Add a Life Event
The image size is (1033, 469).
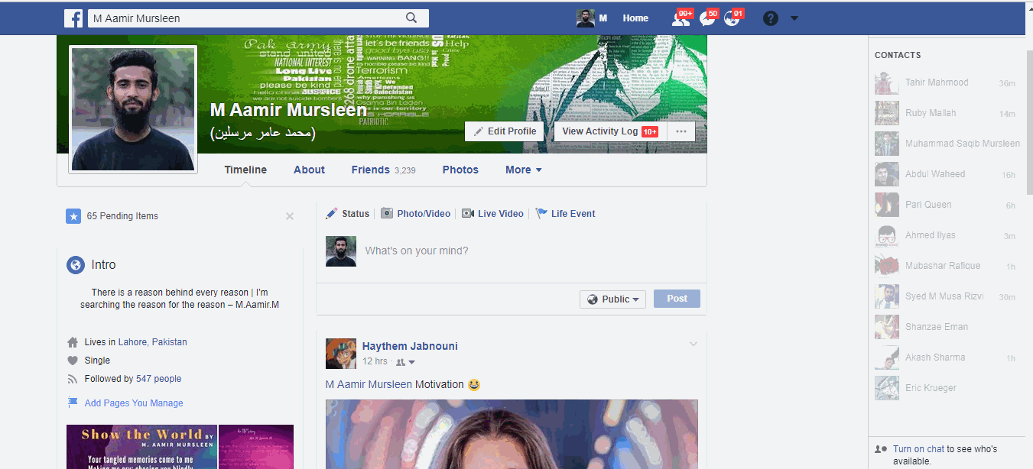pos(565,214)
